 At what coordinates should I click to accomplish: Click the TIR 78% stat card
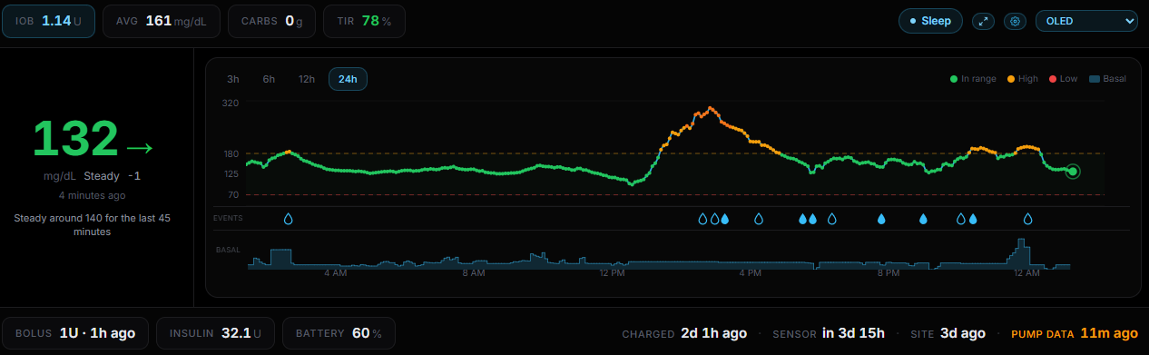coord(364,21)
